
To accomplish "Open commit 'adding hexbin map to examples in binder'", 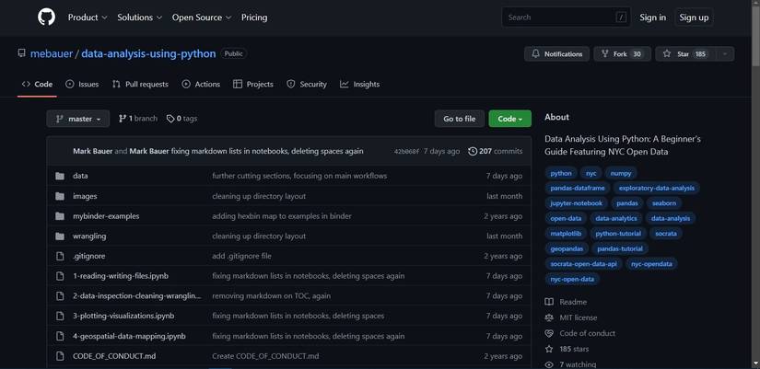I will point(282,216).
